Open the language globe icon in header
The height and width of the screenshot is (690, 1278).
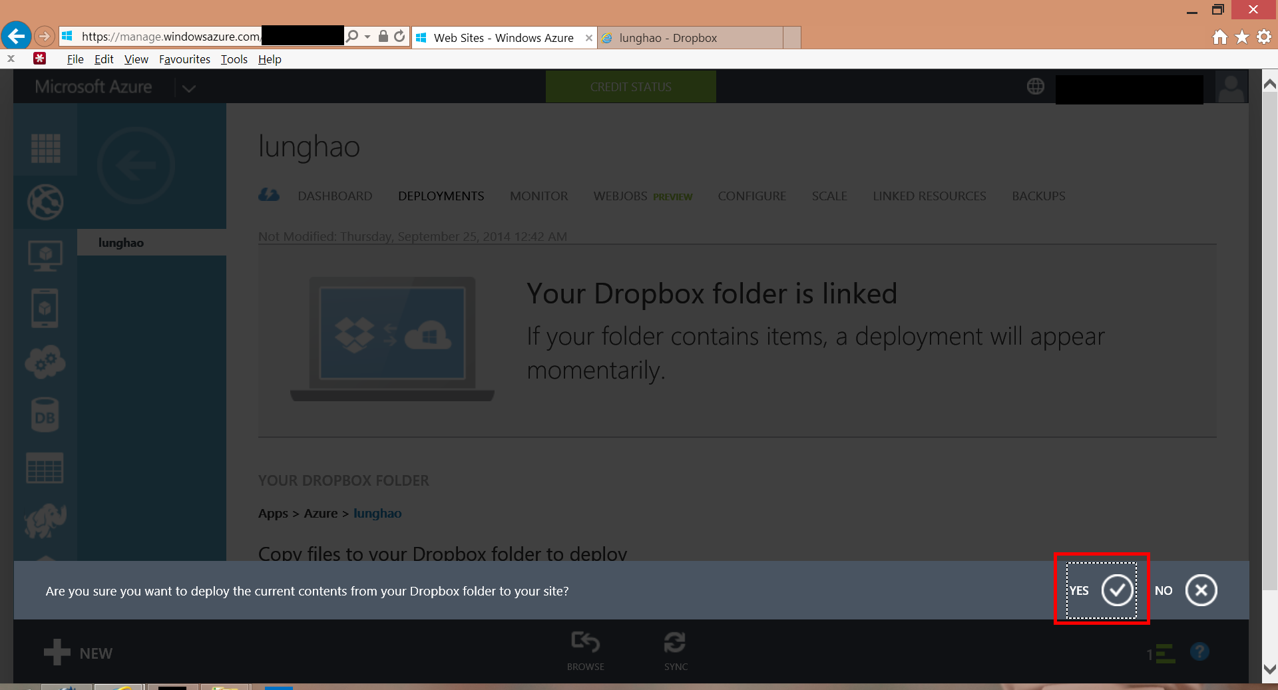click(x=1036, y=86)
